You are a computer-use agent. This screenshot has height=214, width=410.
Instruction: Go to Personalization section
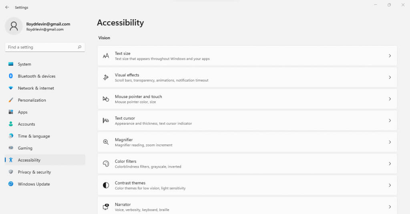[x=32, y=100]
